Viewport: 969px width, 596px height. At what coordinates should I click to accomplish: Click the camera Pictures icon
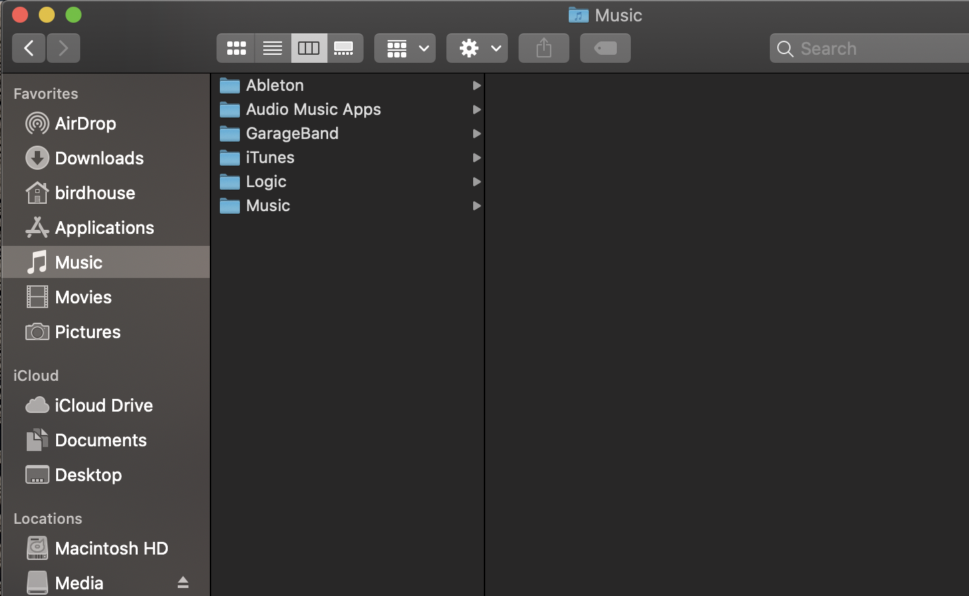[37, 331]
